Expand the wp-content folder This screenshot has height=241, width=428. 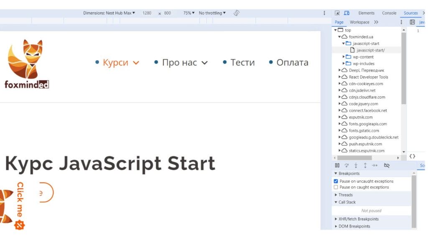[x=344, y=57]
